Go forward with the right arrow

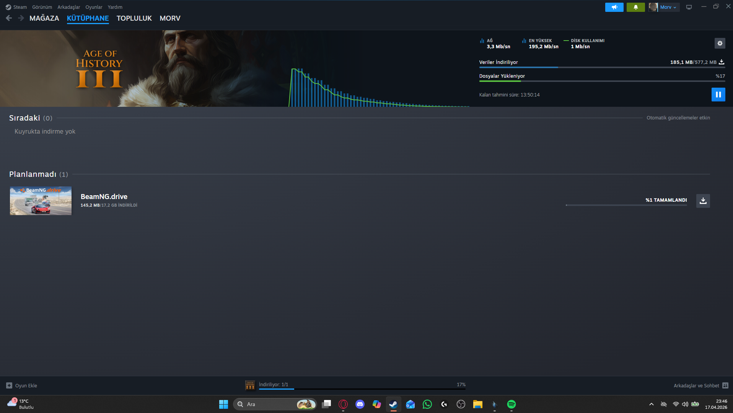[21, 18]
